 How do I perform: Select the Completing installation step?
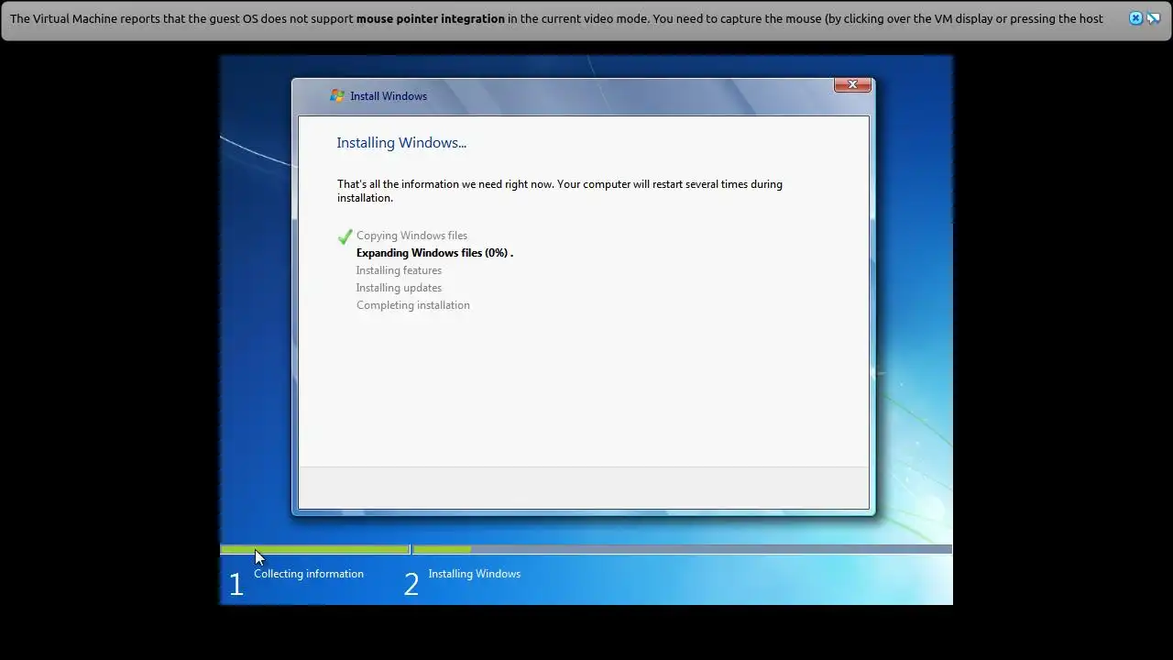click(x=412, y=305)
